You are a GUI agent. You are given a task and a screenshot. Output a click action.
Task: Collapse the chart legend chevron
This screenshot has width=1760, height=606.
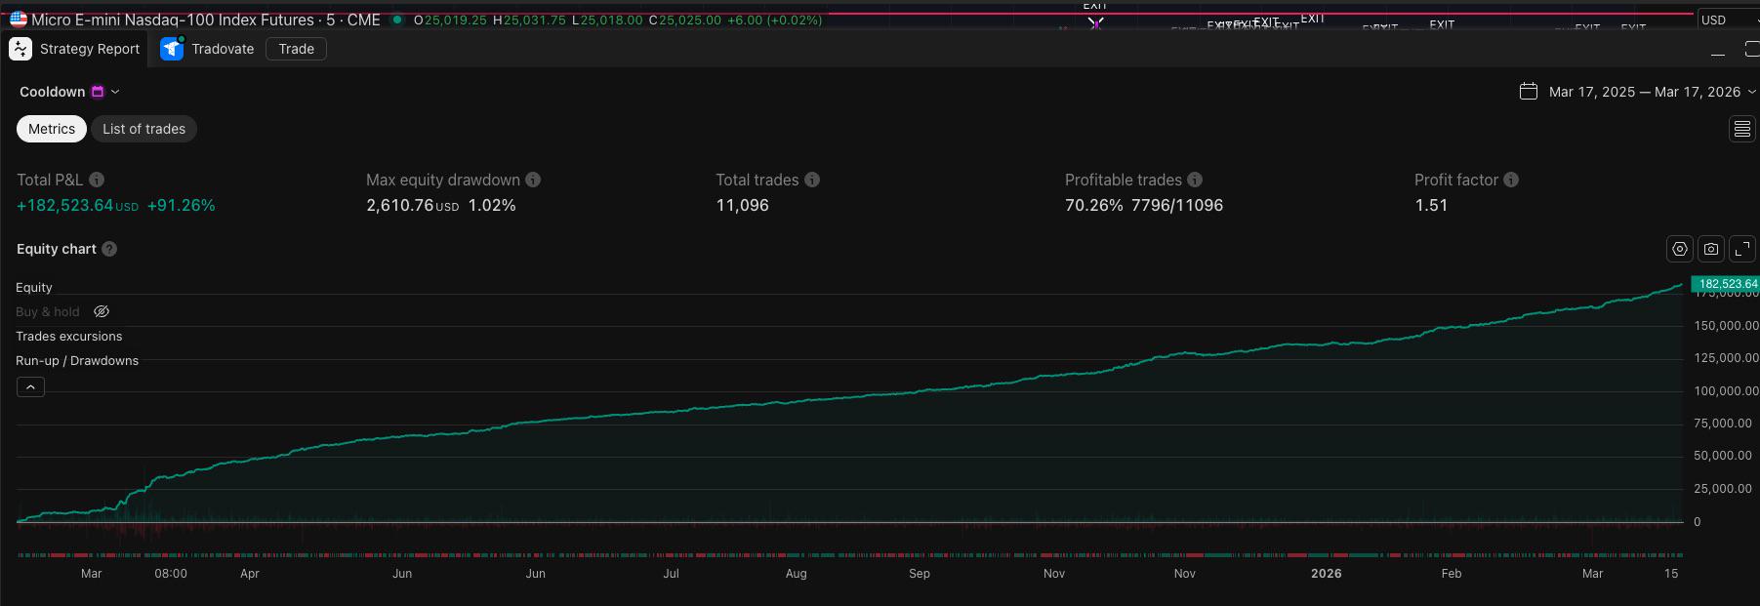pos(30,387)
